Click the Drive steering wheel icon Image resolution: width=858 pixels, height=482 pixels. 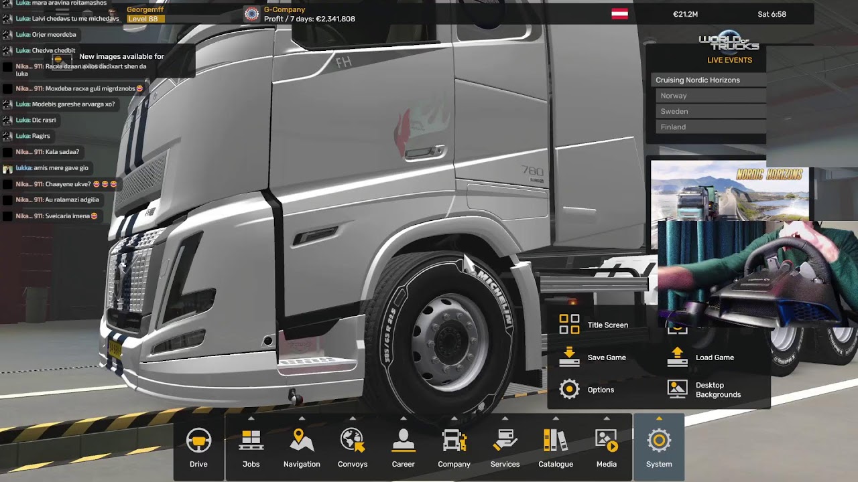(x=198, y=440)
